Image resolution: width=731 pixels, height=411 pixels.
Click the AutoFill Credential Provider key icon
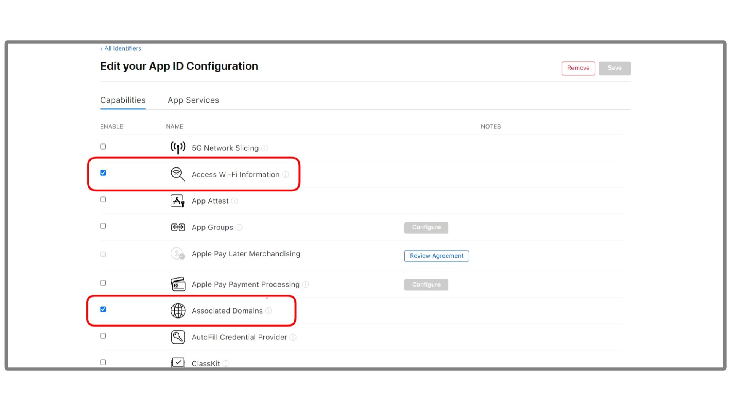click(x=177, y=337)
